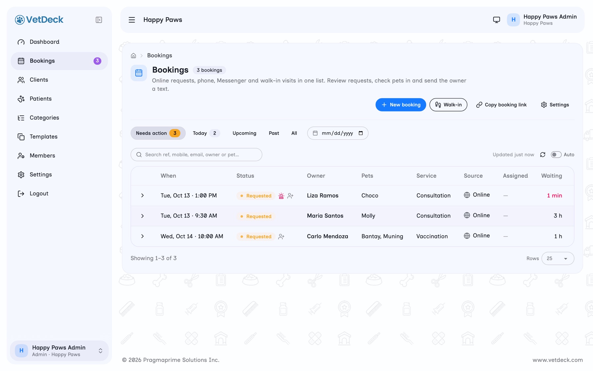The height and width of the screenshot is (371, 593).
Task: Click the add-person icon in Liza Ramos row
Action: [290, 196]
